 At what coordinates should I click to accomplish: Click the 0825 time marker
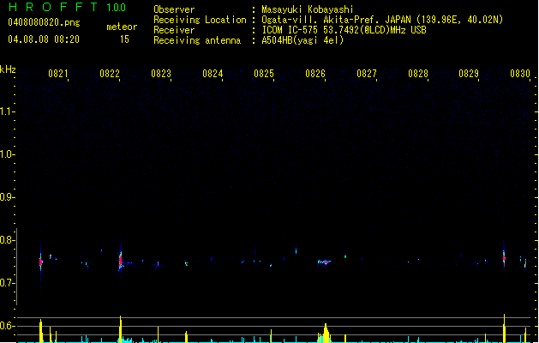[x=264, y=74]
